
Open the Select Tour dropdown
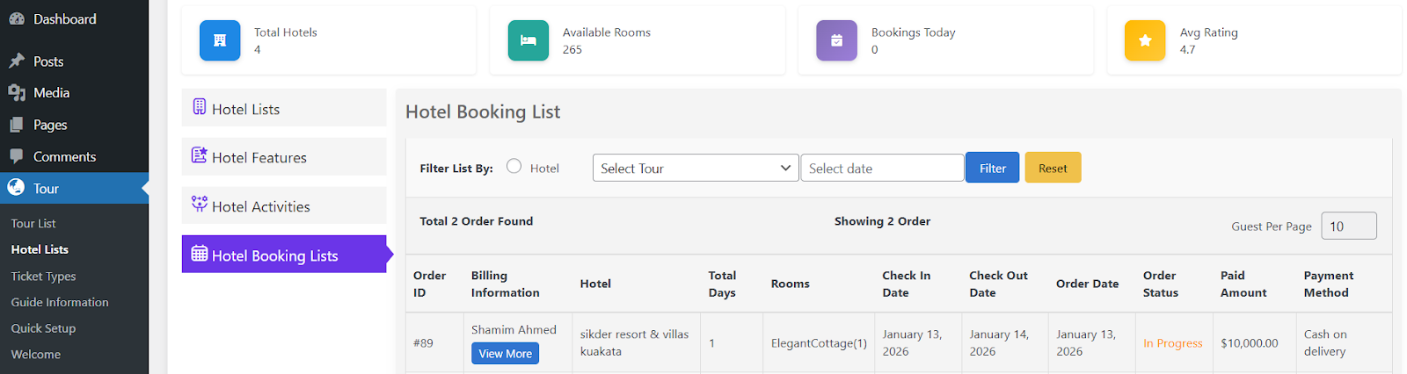coord(695,168)
